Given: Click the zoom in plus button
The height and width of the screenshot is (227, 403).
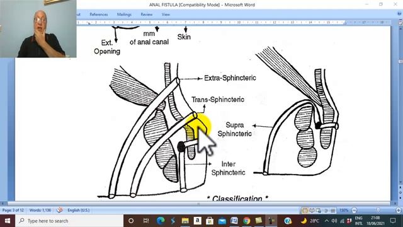Looking at the screenshot, I should pos(399,210).
